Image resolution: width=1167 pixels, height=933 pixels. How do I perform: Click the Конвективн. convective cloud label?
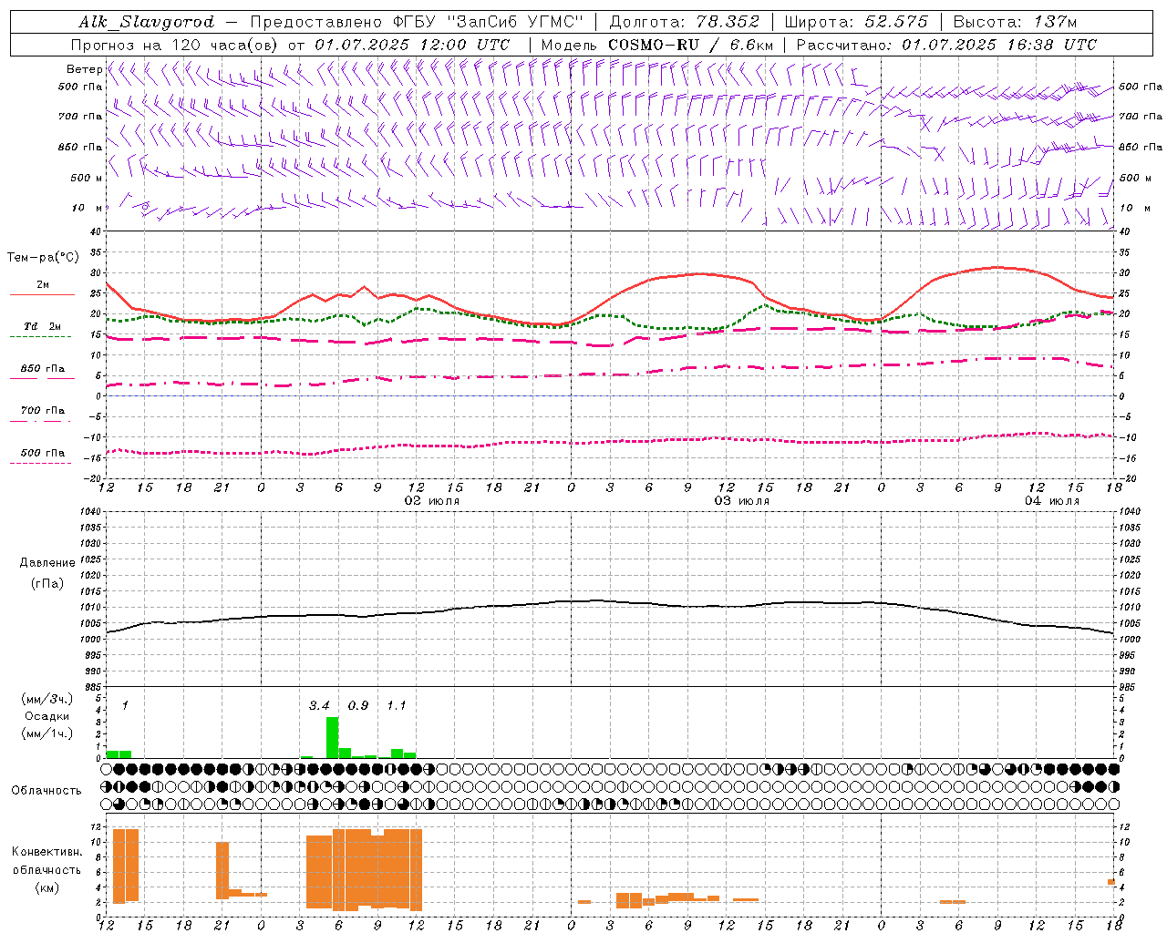tap(46, 852)
